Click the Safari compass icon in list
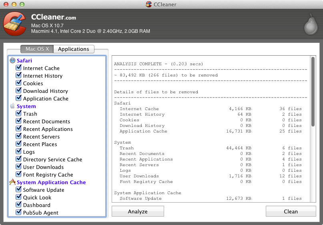The height and width of the screenshot is (225, 323). [x=12, y=61]
